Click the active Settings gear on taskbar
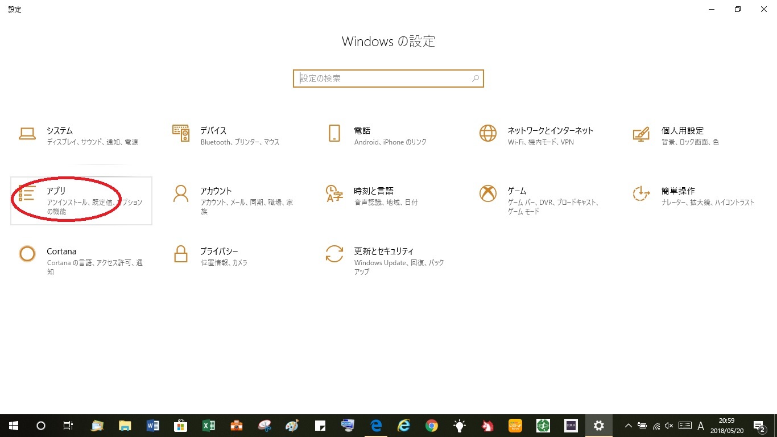This screenshot has width=777, height=437. coord(598,426)
